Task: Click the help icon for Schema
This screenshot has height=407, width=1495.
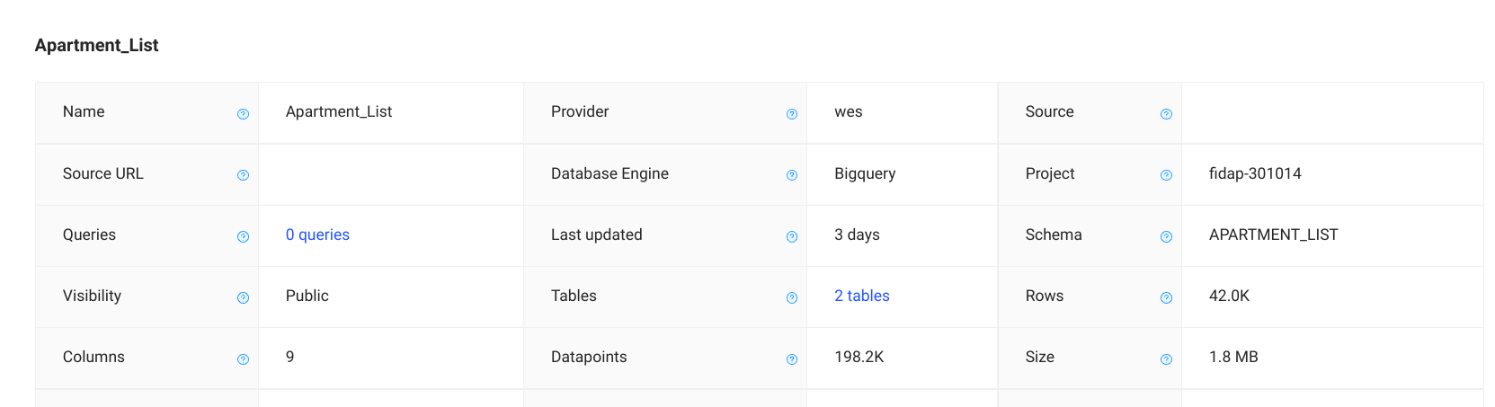Action: coord(1166,237)
